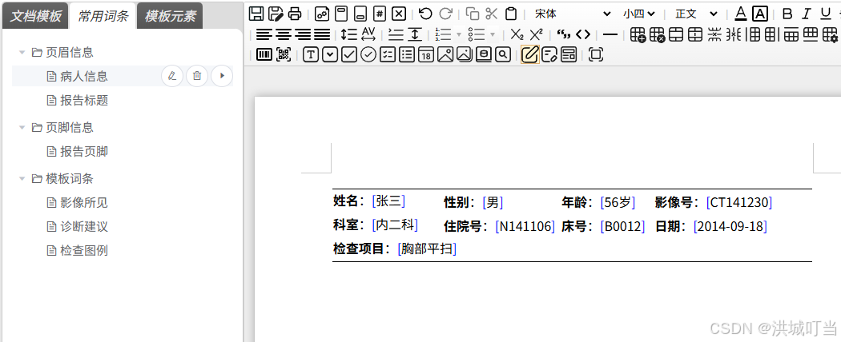Click the justify align icon
The image size is (841, 342).
click(322, 35)
